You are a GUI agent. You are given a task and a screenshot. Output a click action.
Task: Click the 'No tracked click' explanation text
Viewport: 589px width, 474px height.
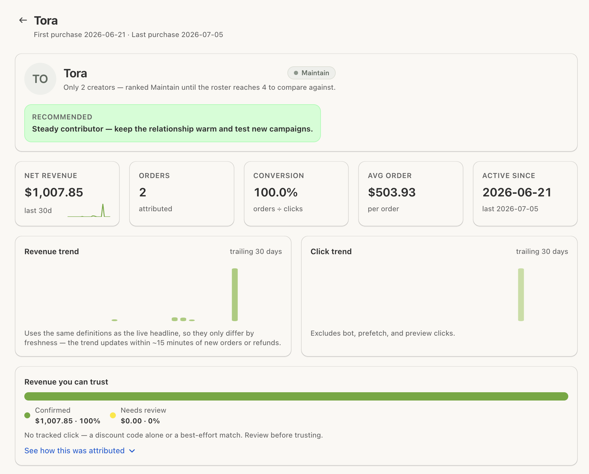coord(174,435)
